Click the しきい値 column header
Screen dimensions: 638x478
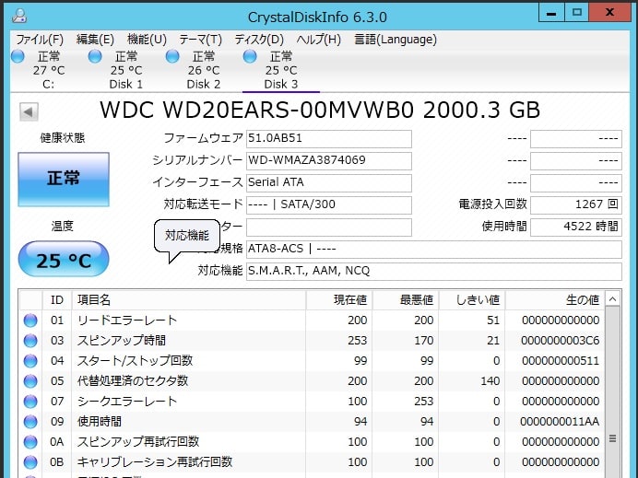click(472, 300)
